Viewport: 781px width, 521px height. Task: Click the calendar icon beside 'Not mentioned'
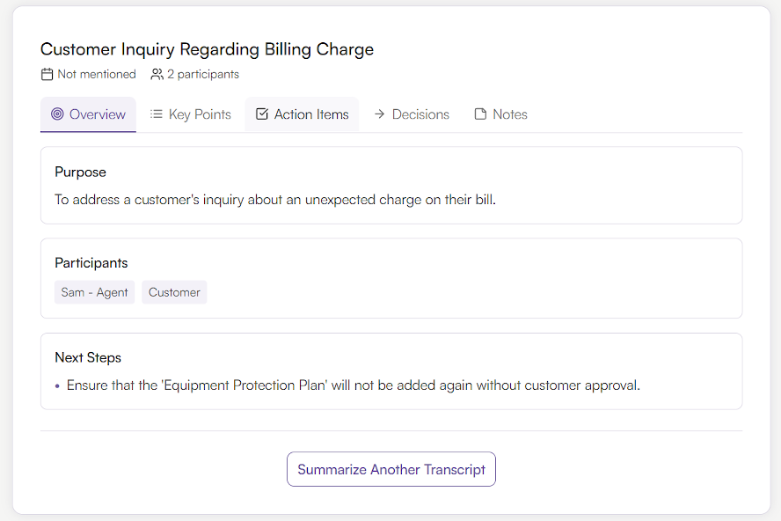click(x=46, y=74)
